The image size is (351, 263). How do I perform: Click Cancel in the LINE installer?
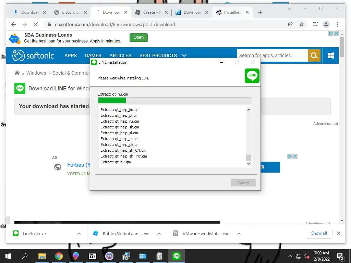tap(243, 183)
